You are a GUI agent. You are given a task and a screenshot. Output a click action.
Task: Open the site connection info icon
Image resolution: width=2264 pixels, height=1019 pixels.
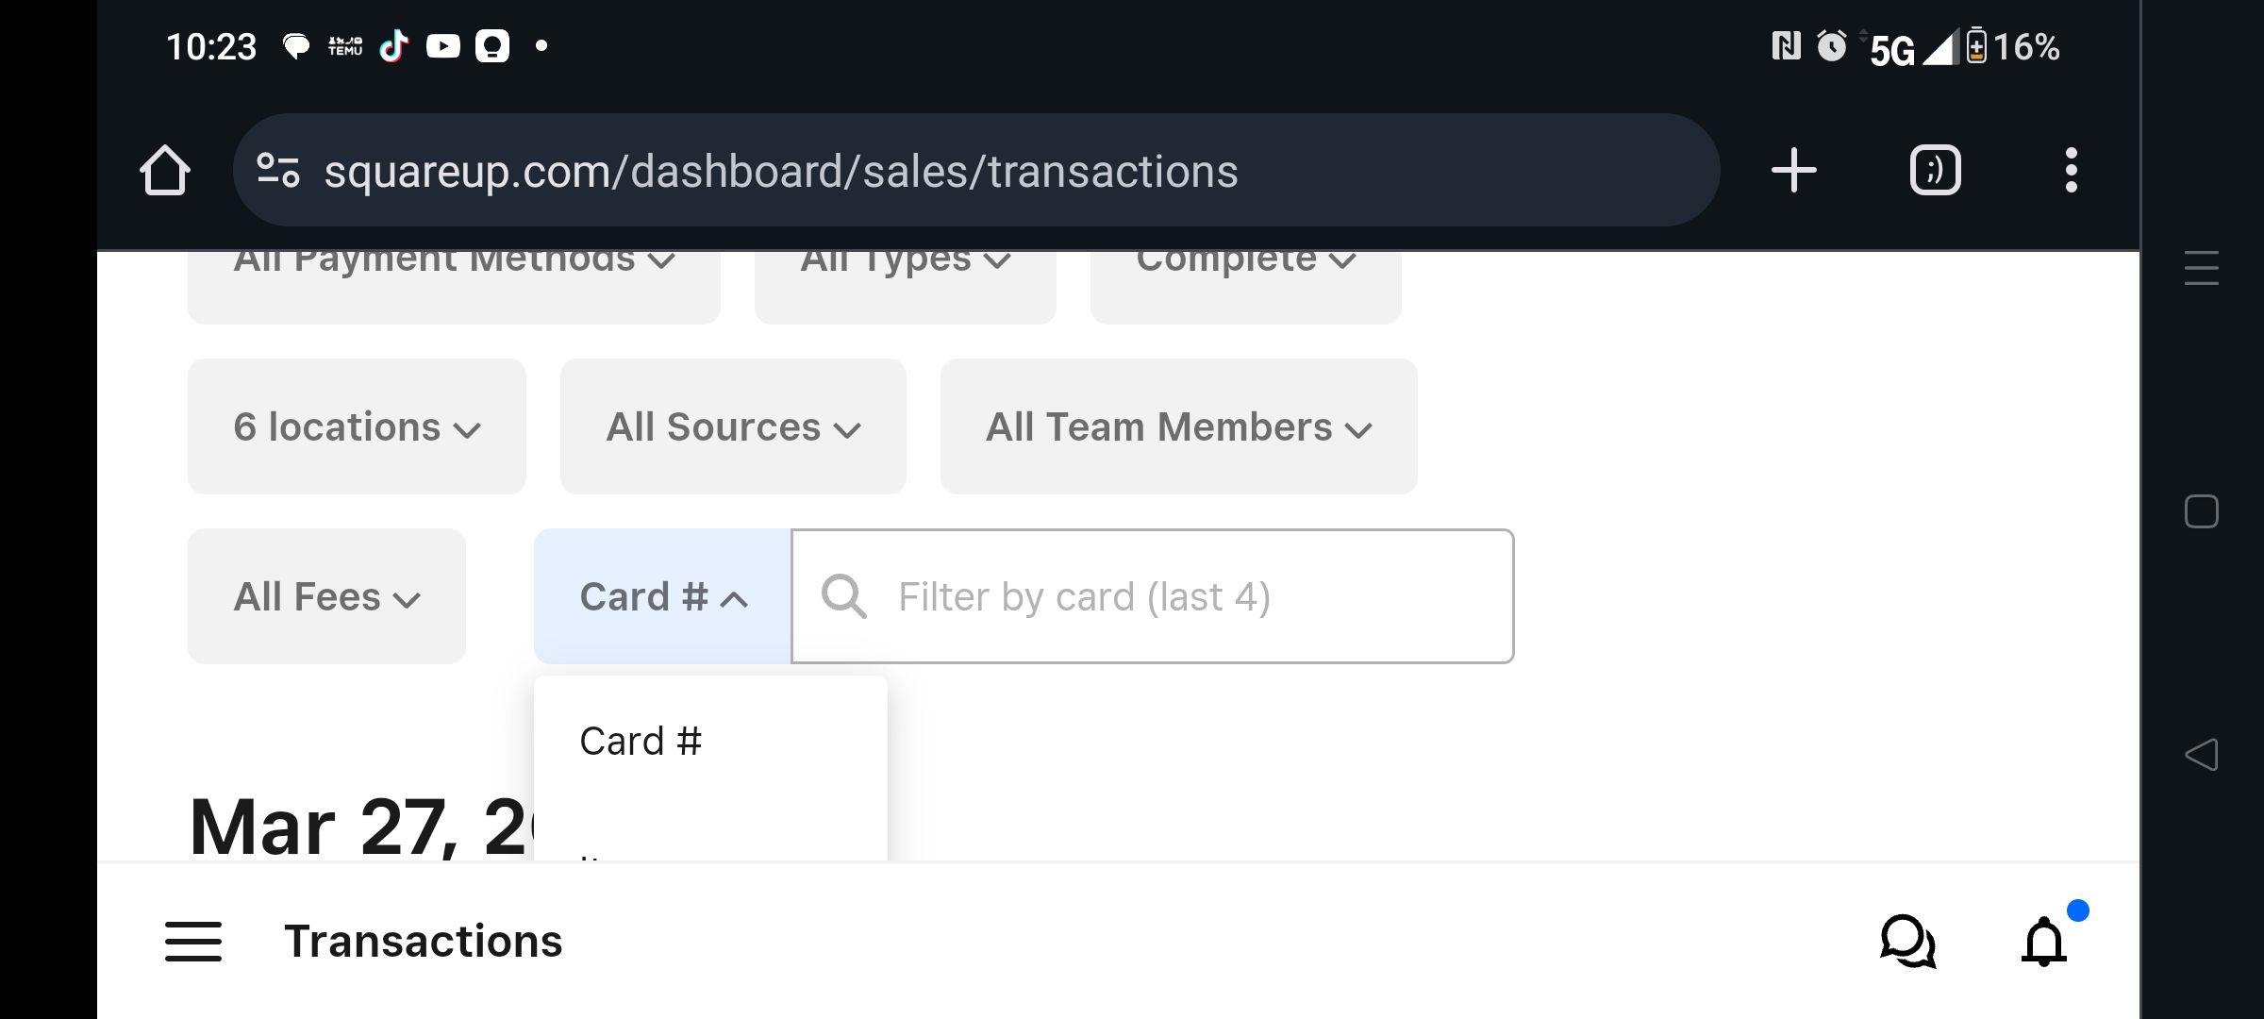276,170
